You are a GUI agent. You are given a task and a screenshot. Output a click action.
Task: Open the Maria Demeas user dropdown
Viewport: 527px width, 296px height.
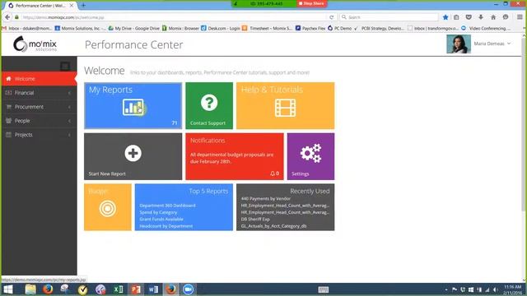coord(492,44)
